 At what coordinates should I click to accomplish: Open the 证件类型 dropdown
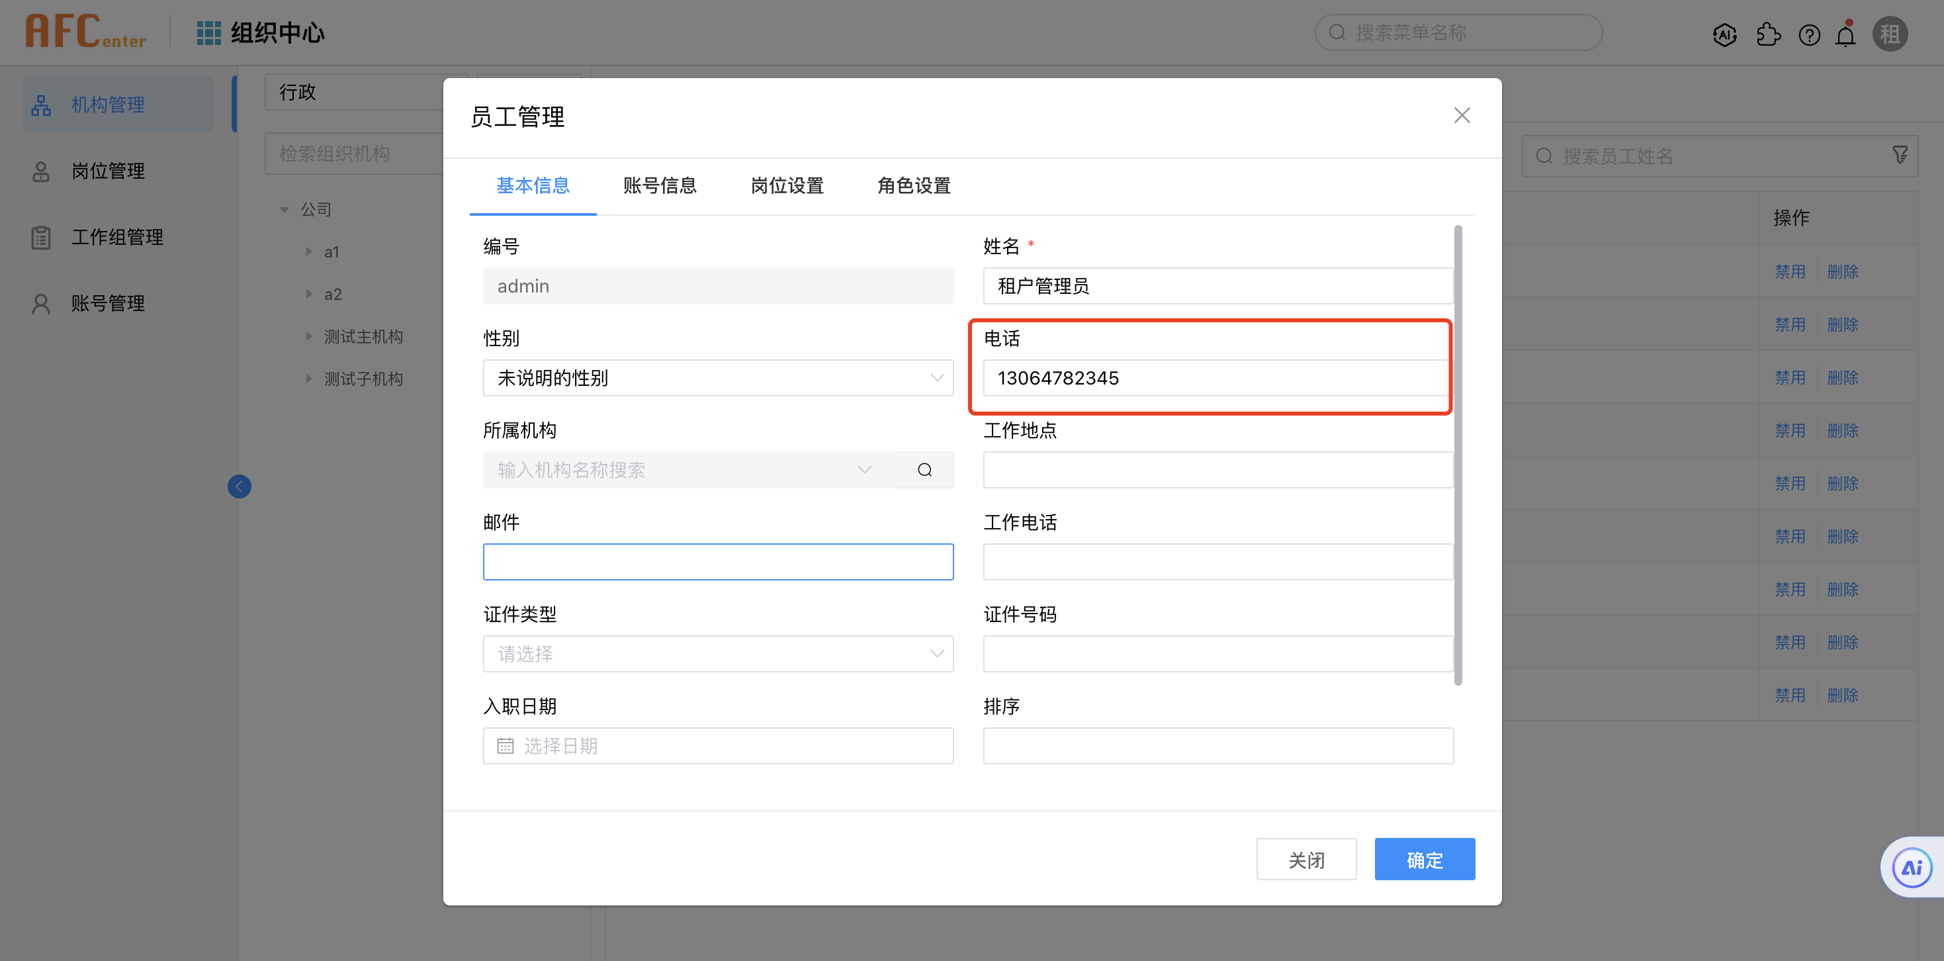718,654
